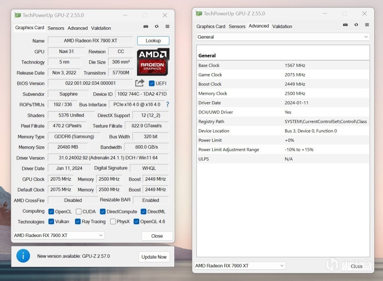Select the Device Location row
This screenshot has height=281, width=383.
[x=283, y=131]
